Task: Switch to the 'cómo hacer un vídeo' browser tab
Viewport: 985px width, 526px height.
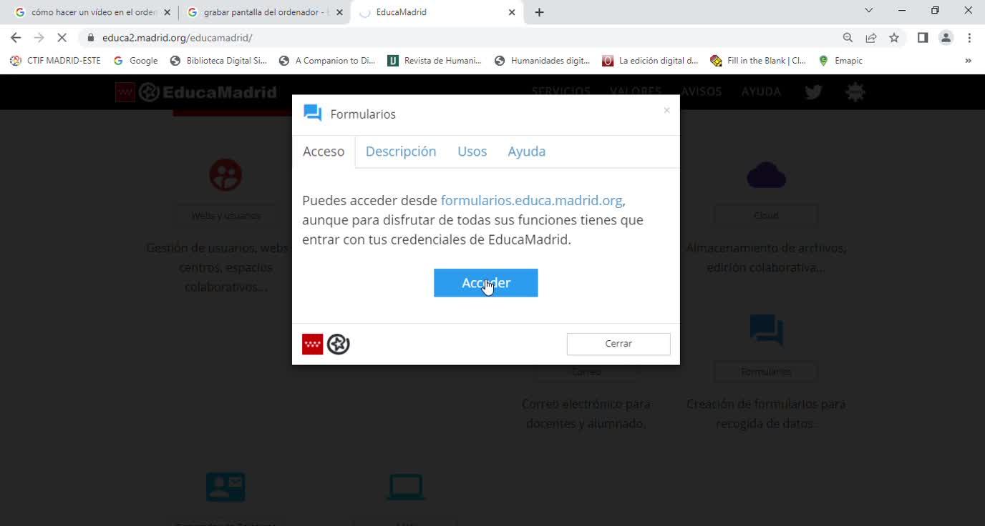Action: (91, 12)
